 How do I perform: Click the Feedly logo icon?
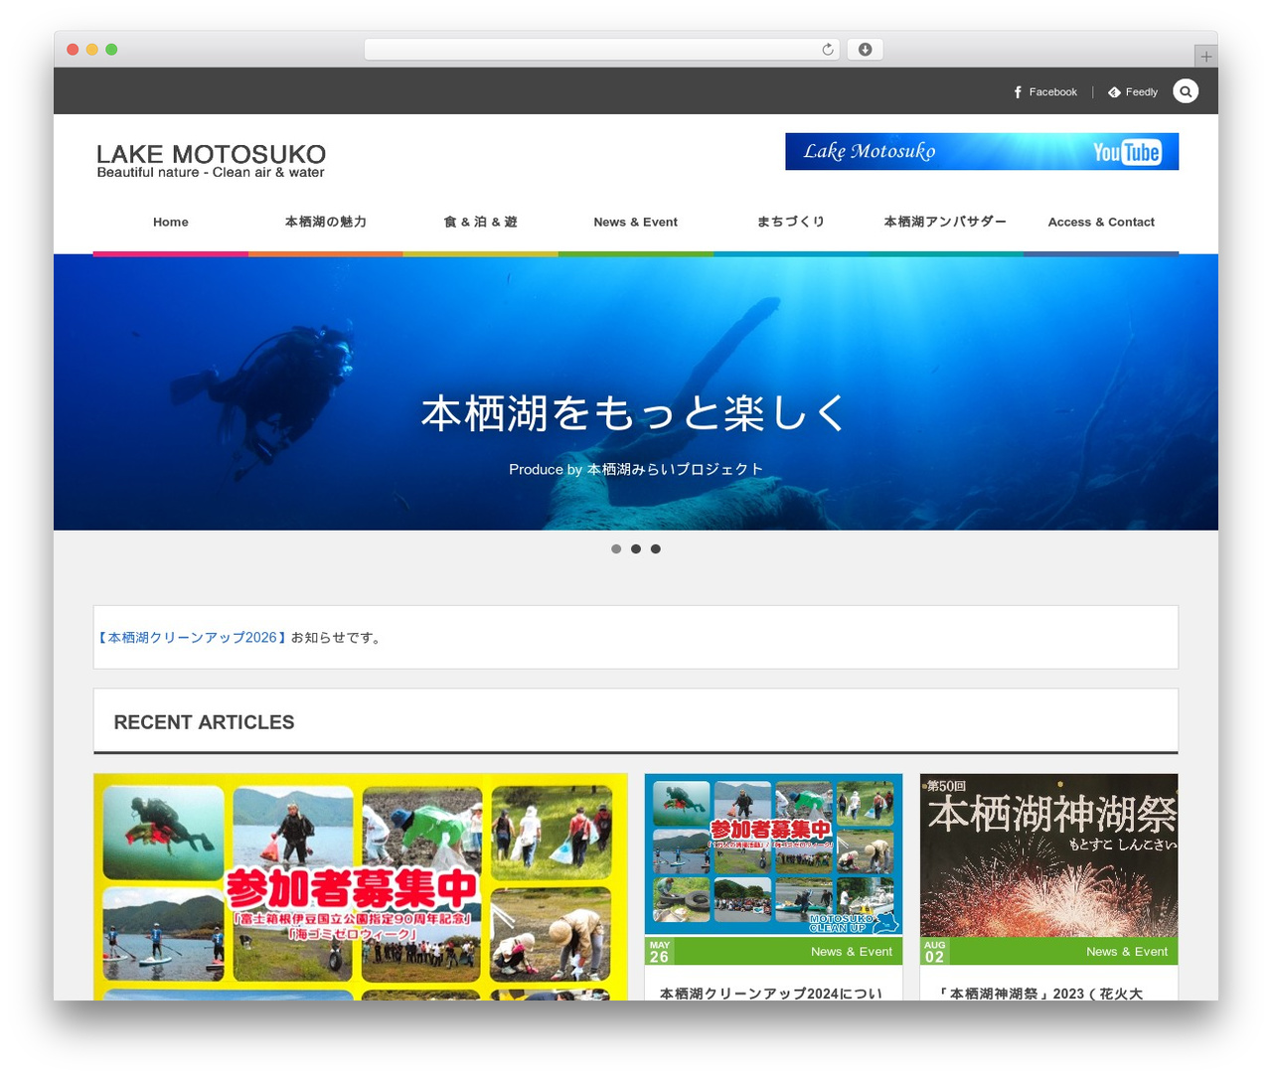[1114, 91]
